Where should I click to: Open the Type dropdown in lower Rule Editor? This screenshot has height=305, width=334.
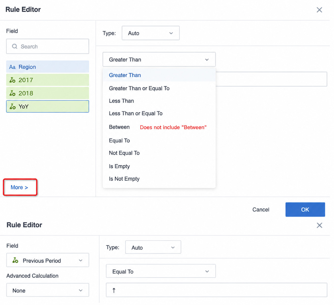(153, 247)
